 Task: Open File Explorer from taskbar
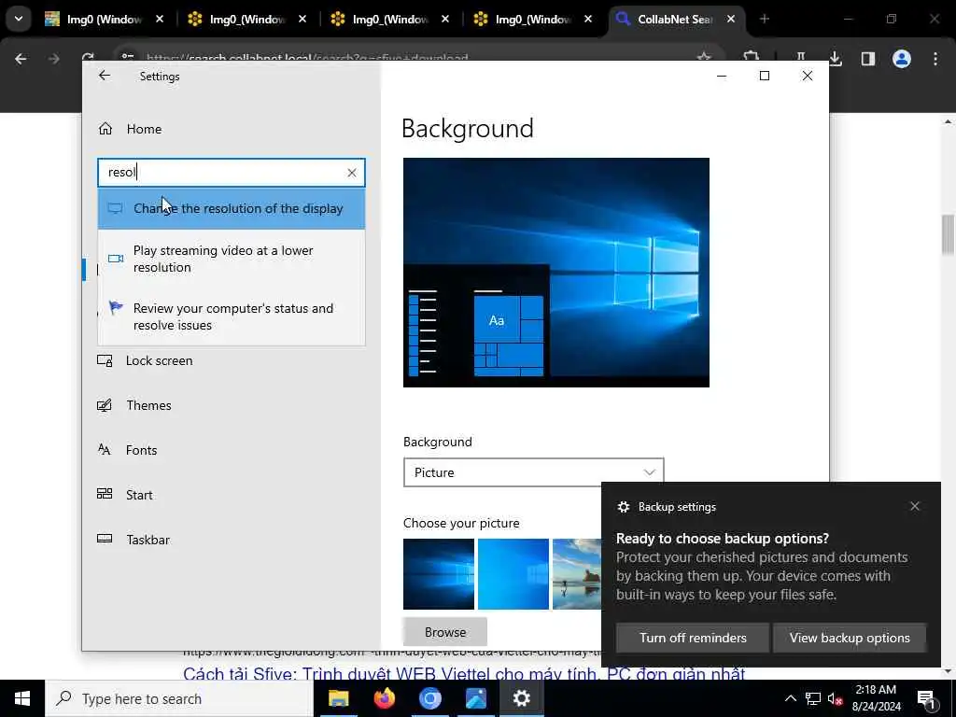pyautogui.click(x=338, y=698)
